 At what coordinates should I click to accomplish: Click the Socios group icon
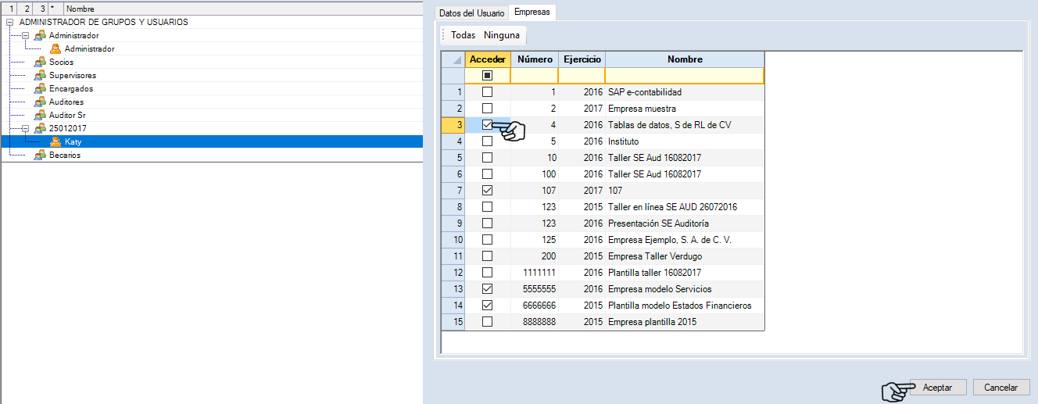40,62
